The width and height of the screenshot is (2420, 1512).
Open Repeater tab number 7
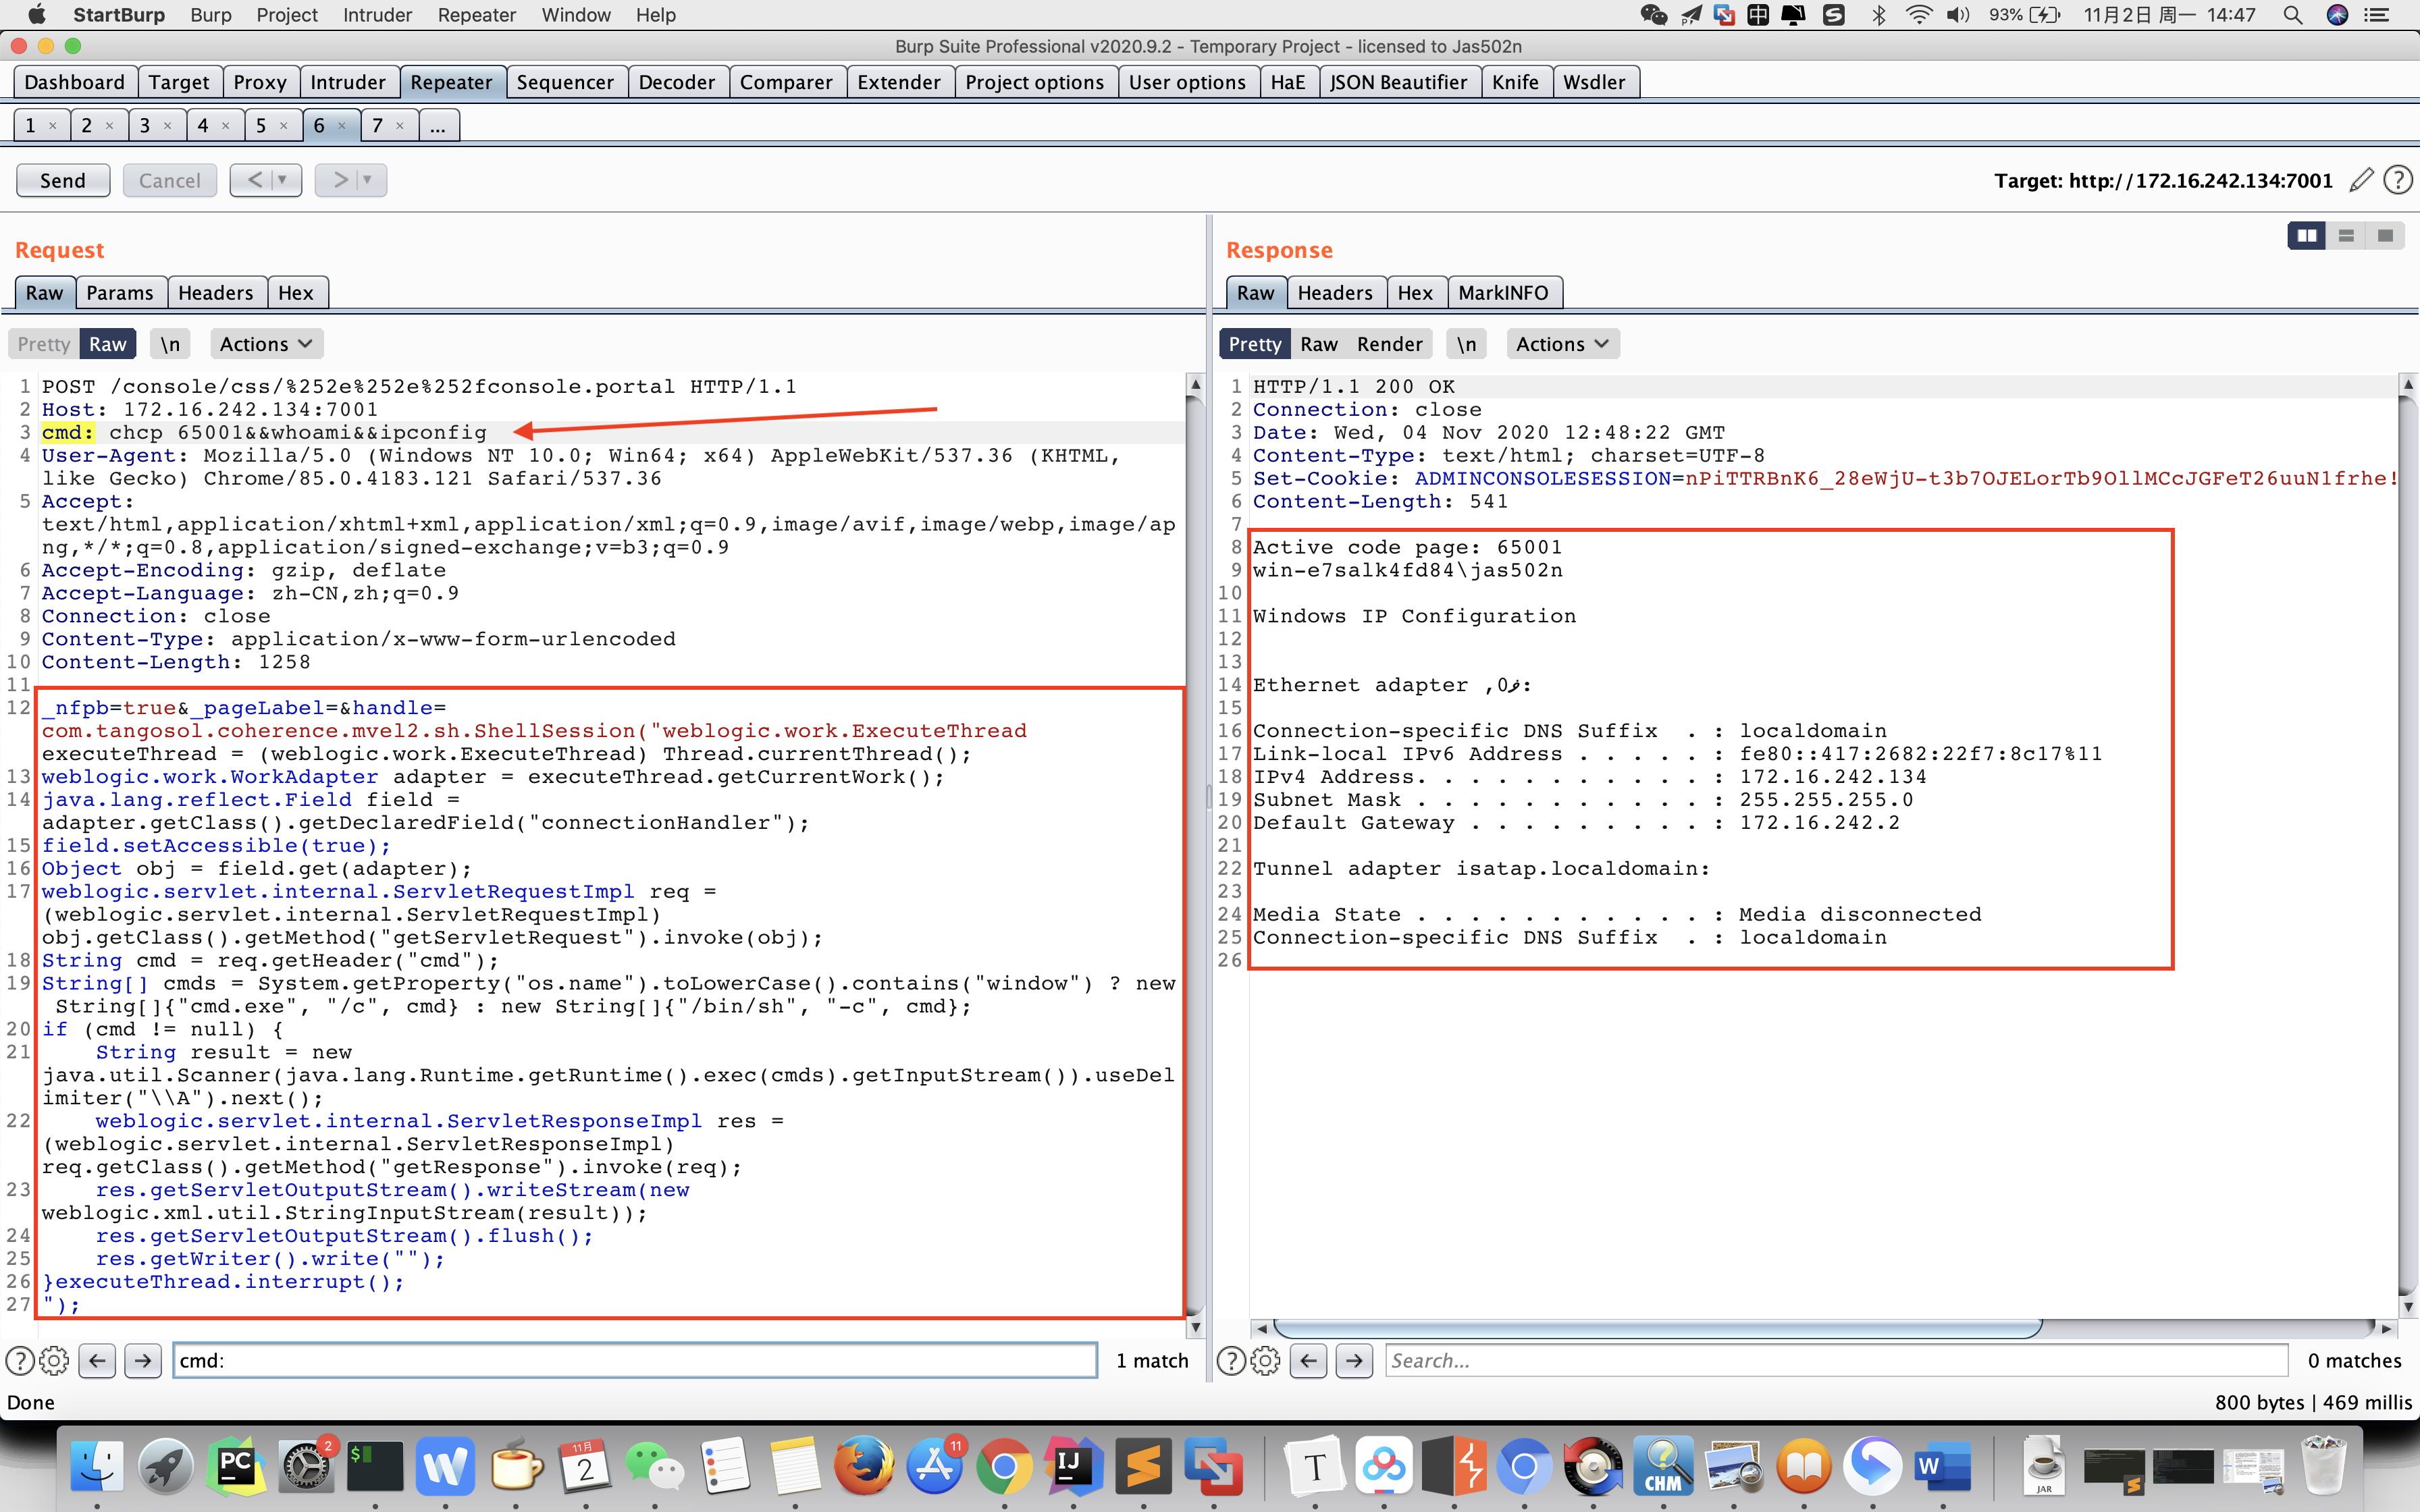click(x=377, y=125)
